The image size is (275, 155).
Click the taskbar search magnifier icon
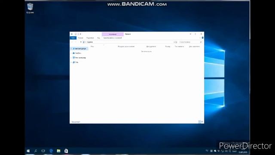(x=36, y=151)
